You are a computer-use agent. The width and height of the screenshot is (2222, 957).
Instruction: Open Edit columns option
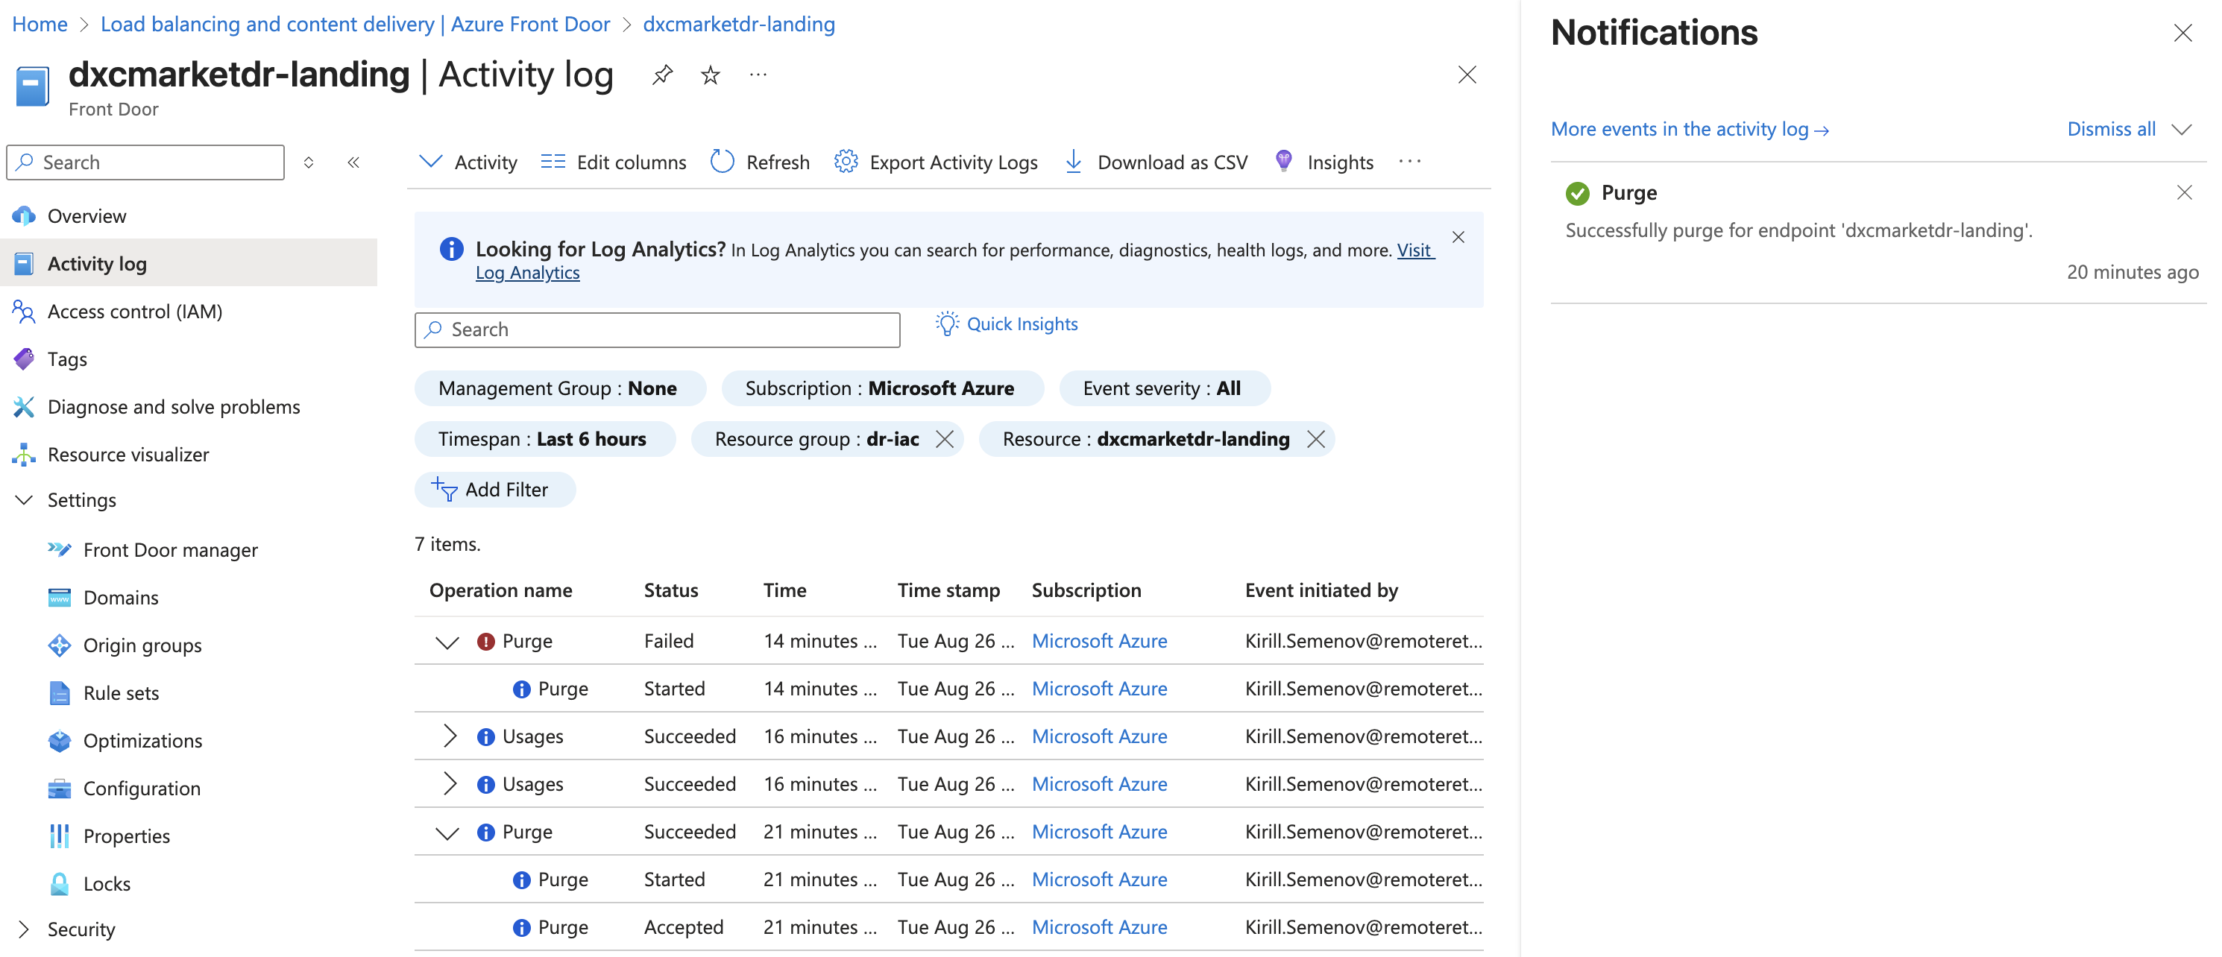(614, 162)
